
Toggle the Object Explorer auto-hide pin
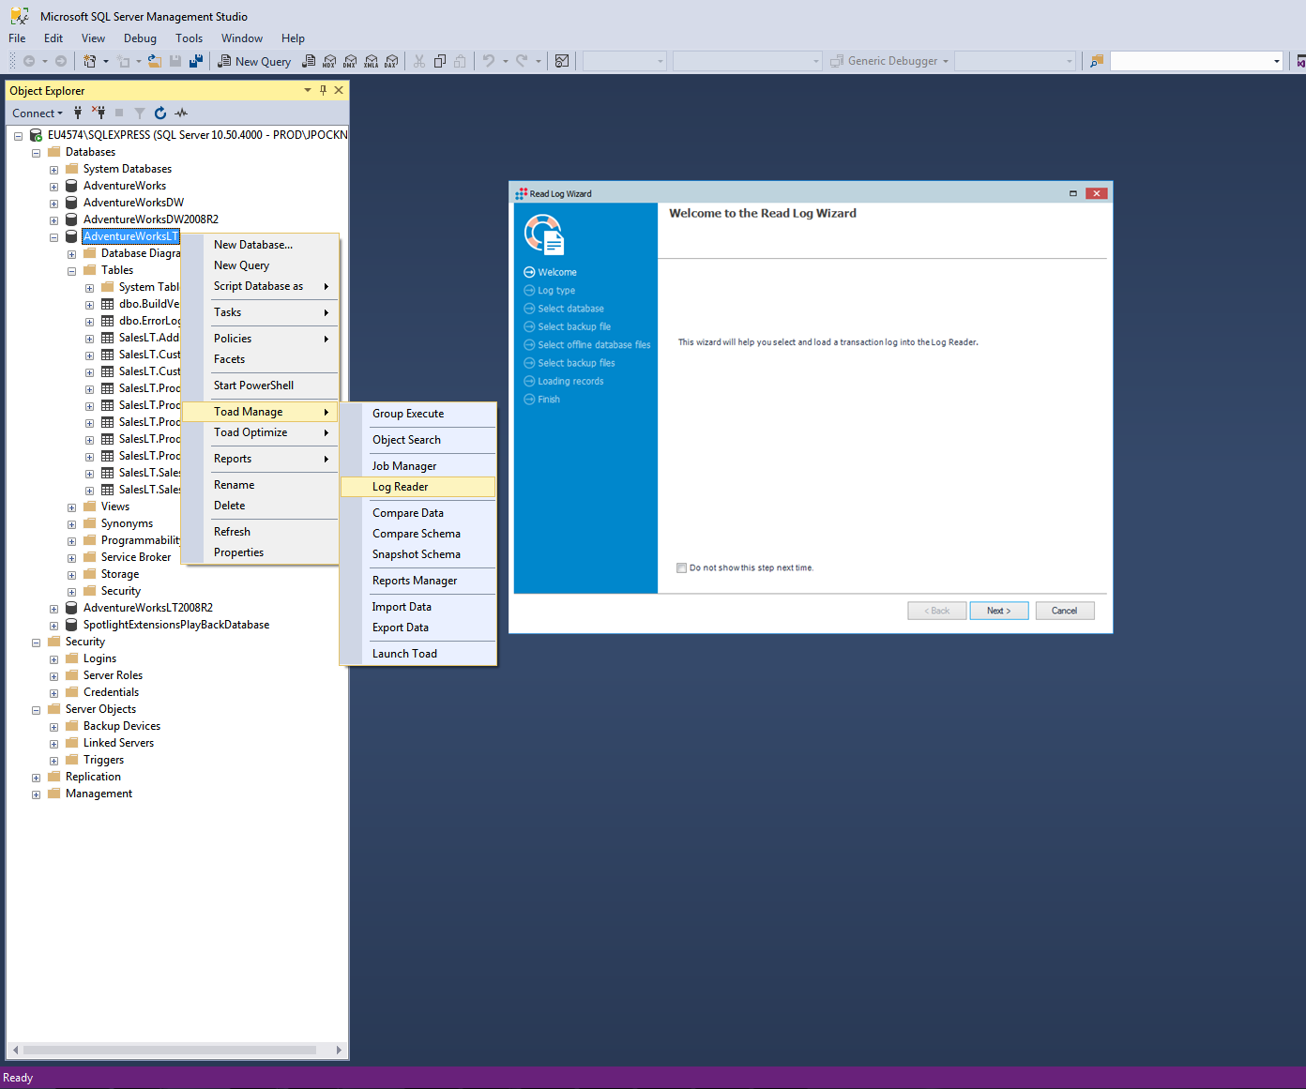323,90
